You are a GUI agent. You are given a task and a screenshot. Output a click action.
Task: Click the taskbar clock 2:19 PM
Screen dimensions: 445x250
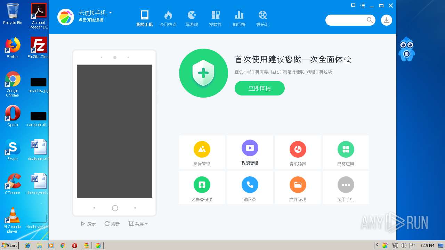pyautogui.click(x=427, y=245)
